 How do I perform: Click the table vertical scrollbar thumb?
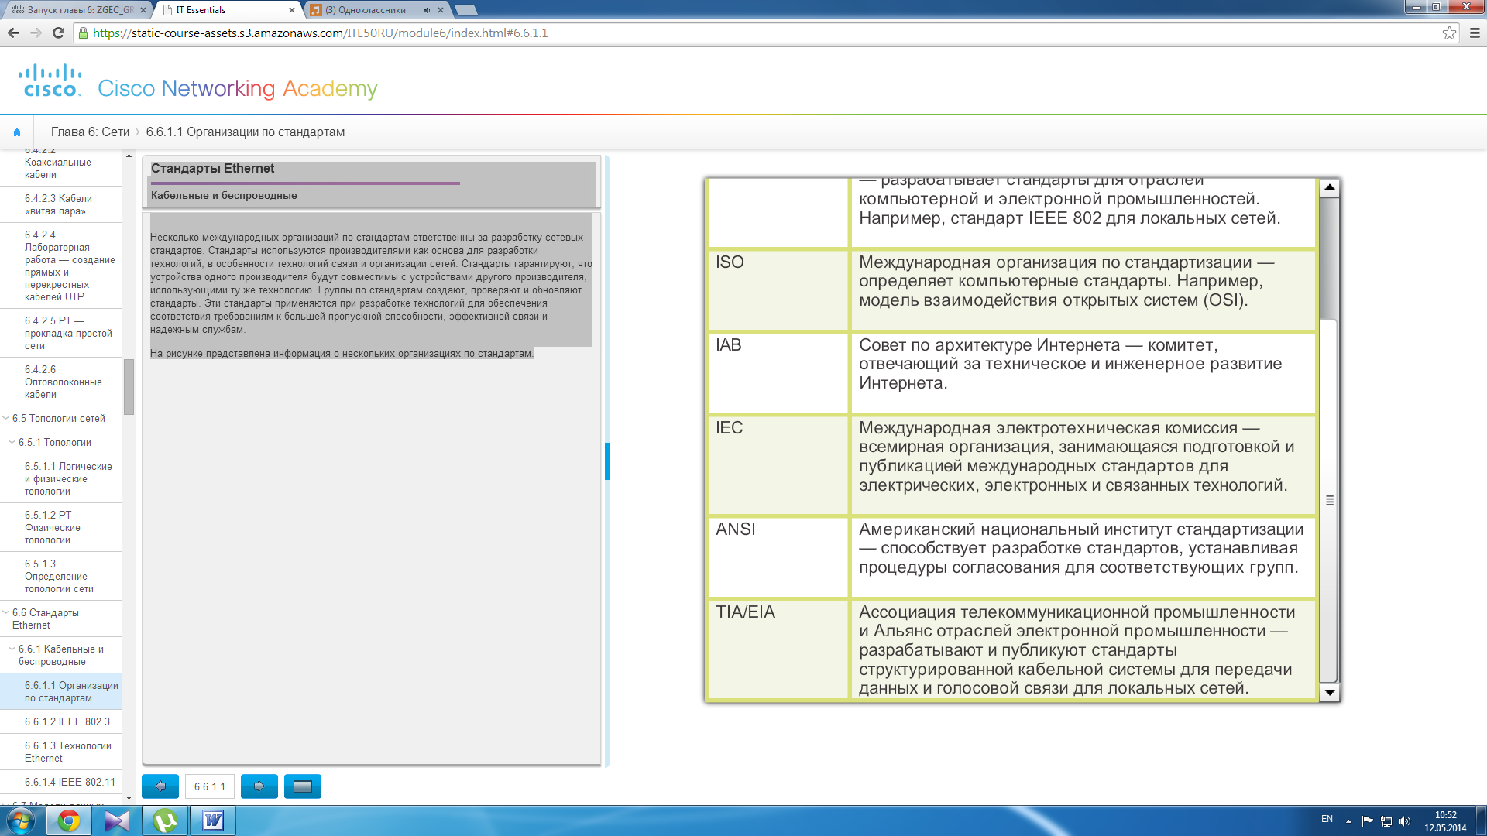click(1329, 500)
